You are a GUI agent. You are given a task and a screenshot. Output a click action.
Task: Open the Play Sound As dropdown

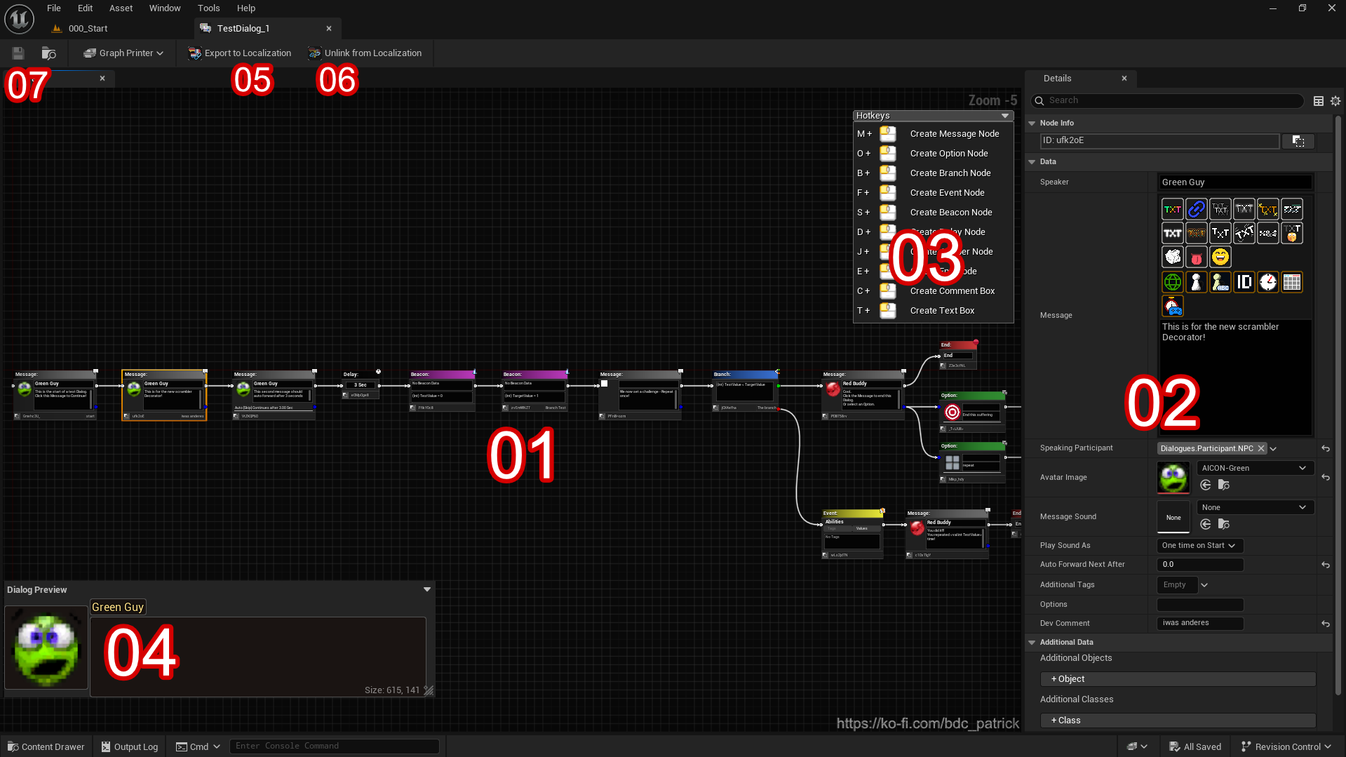click(x=1199, y=545)
